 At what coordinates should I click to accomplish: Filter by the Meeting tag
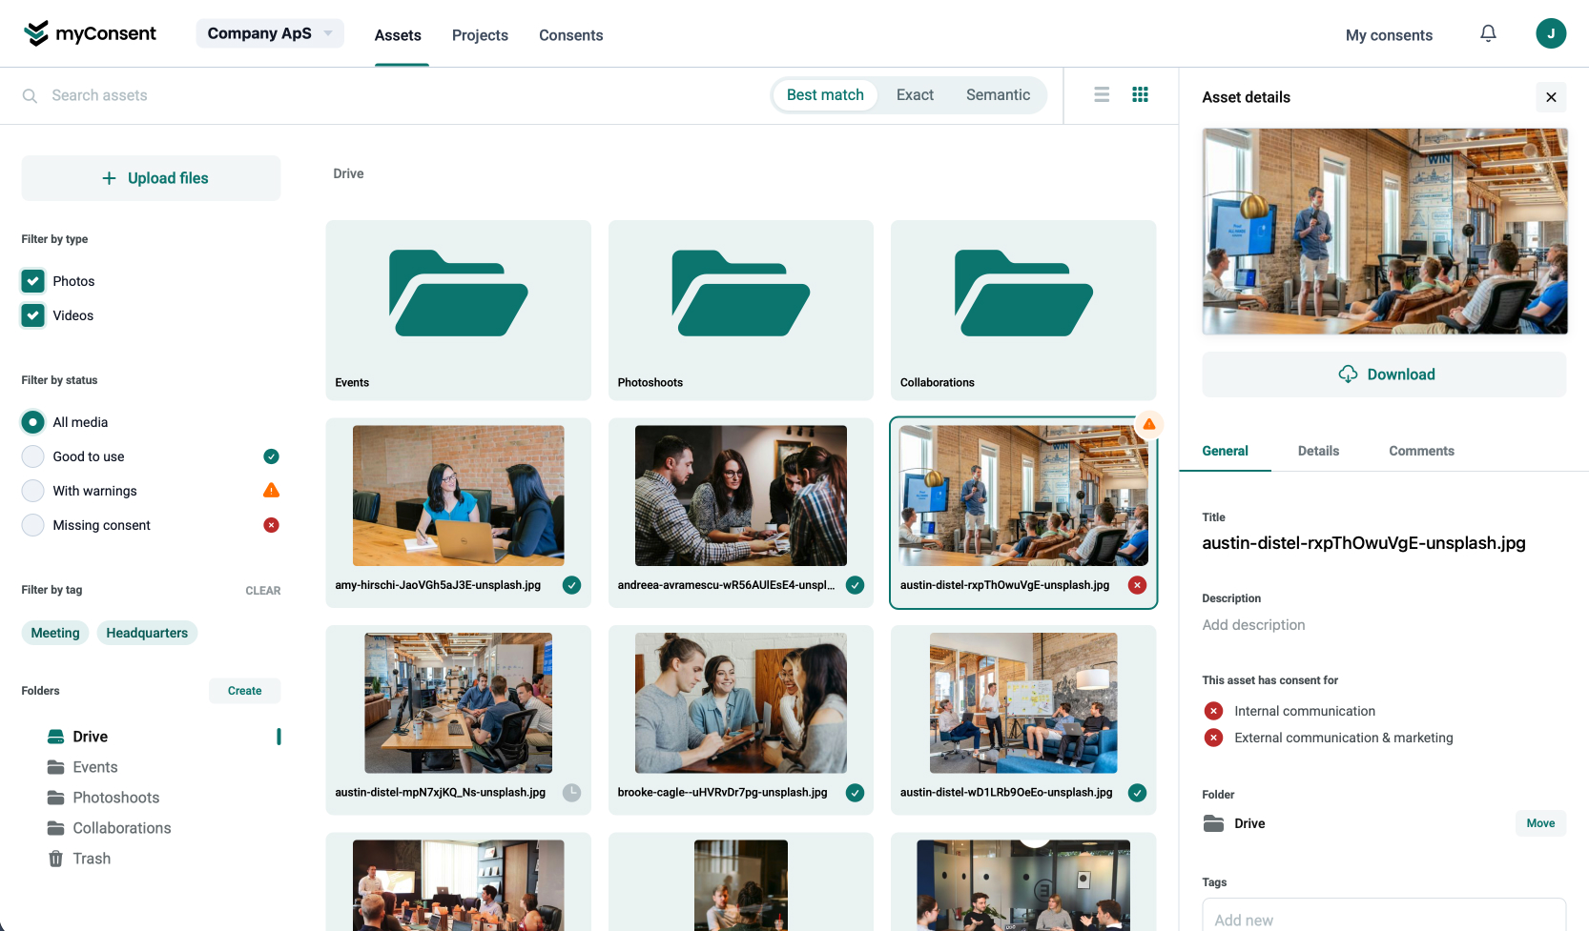coord(55,633)
